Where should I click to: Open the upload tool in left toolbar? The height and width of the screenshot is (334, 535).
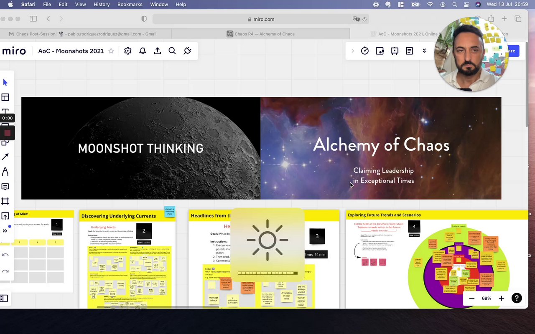coord(5,216)
